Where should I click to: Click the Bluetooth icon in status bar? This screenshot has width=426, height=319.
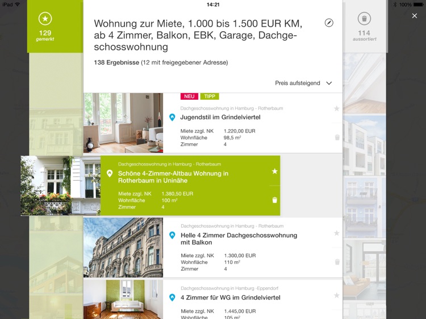(395, 5)
